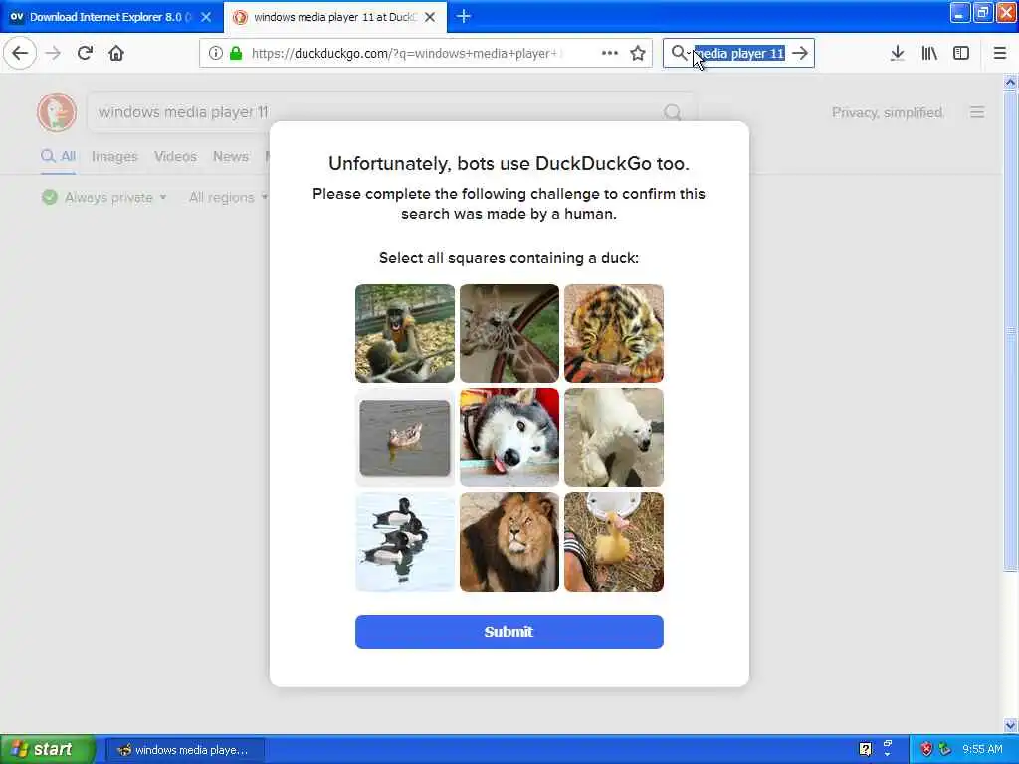Viewport: 1019px width, 764px height.
Task: Submit the duck challenge
Action: click(509, 632)
